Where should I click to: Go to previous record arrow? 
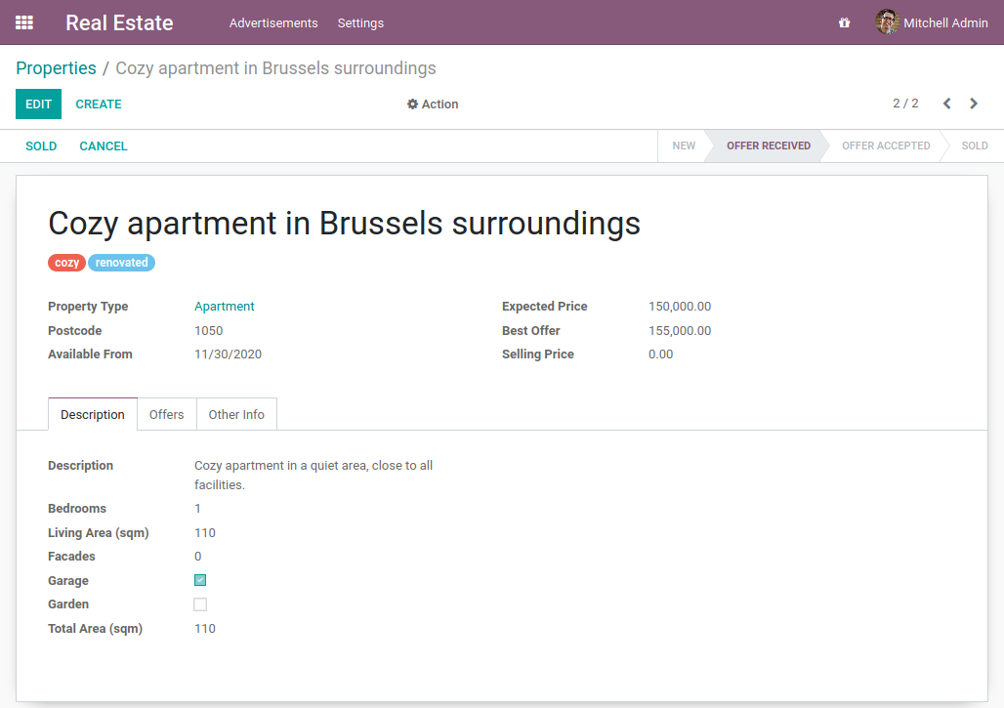pos(946,104)
